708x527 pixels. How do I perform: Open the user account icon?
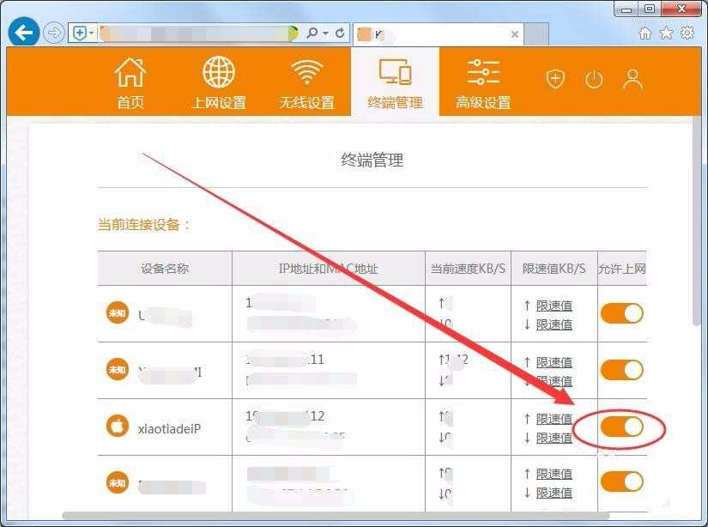click(632, 78)
